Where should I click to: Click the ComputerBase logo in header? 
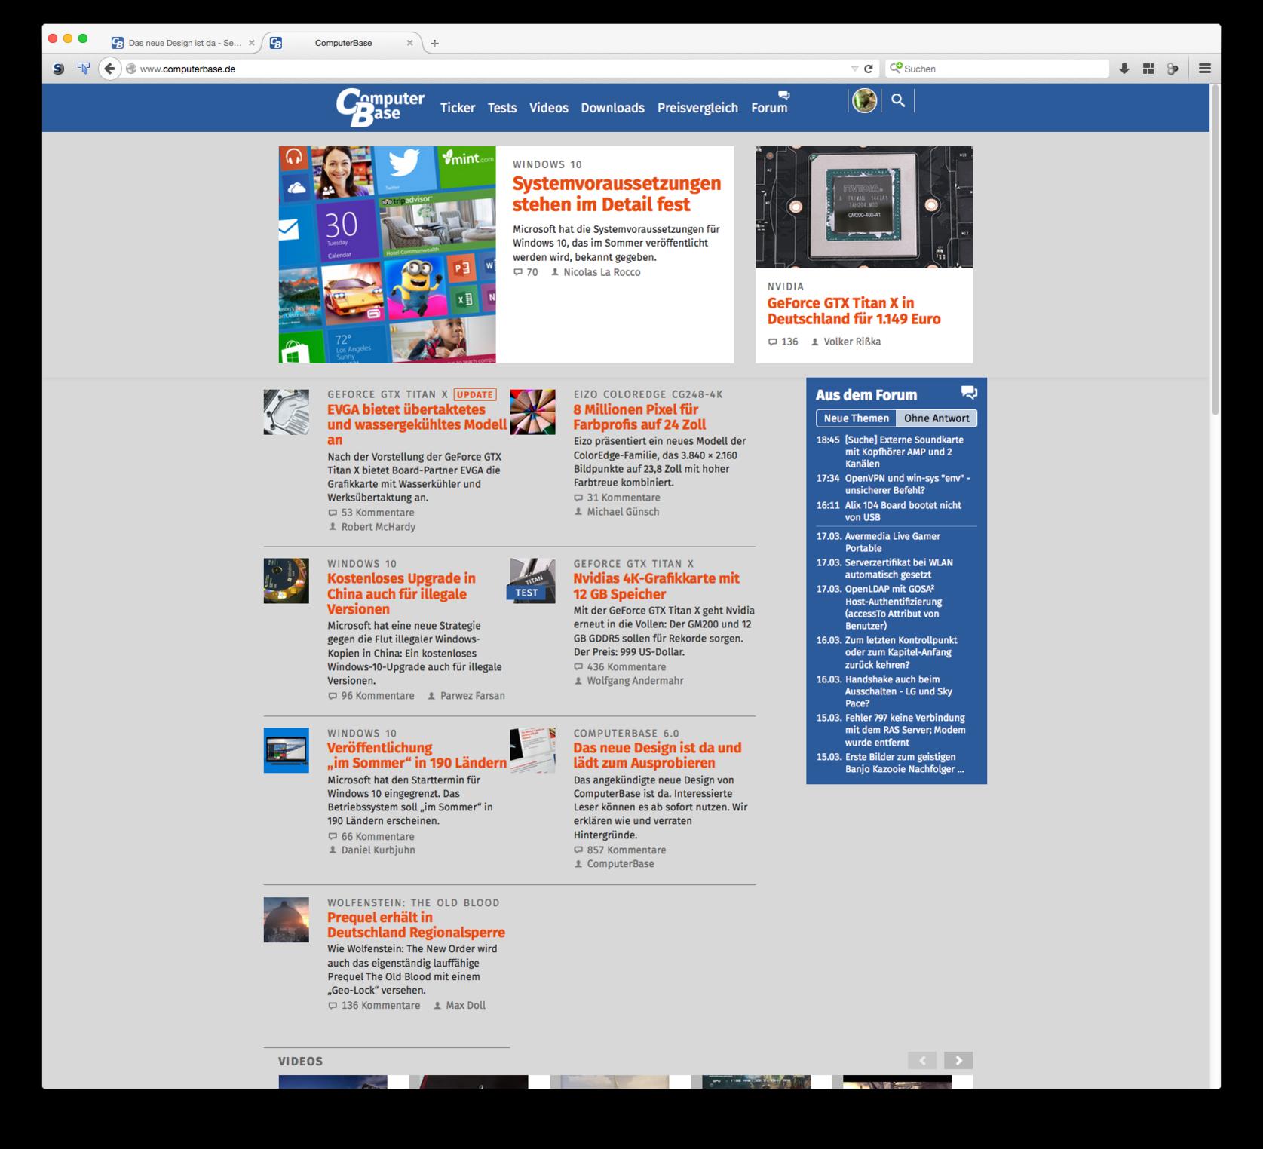(381, 107)
